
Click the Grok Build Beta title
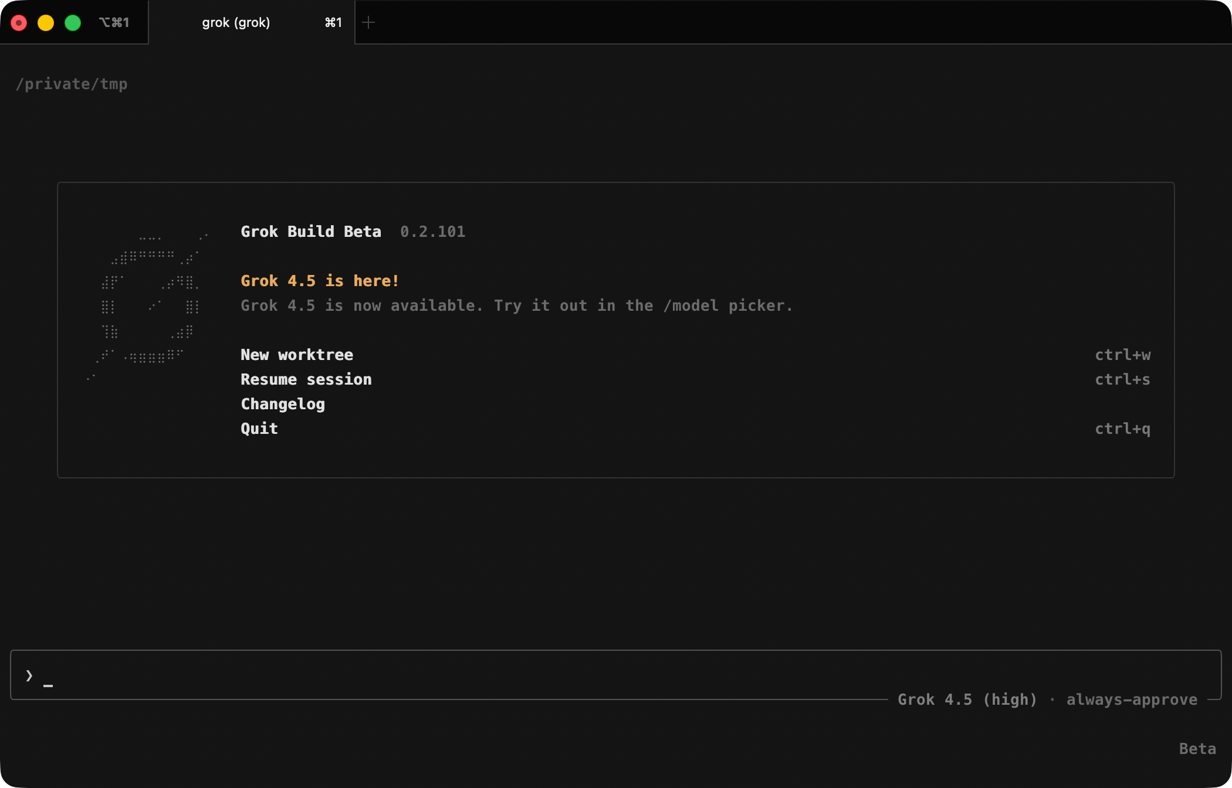pos(311,232)
